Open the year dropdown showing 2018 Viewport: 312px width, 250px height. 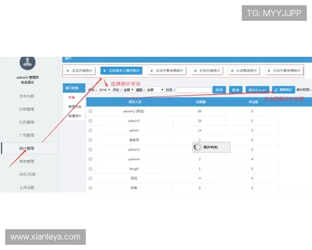click(104, 90)
